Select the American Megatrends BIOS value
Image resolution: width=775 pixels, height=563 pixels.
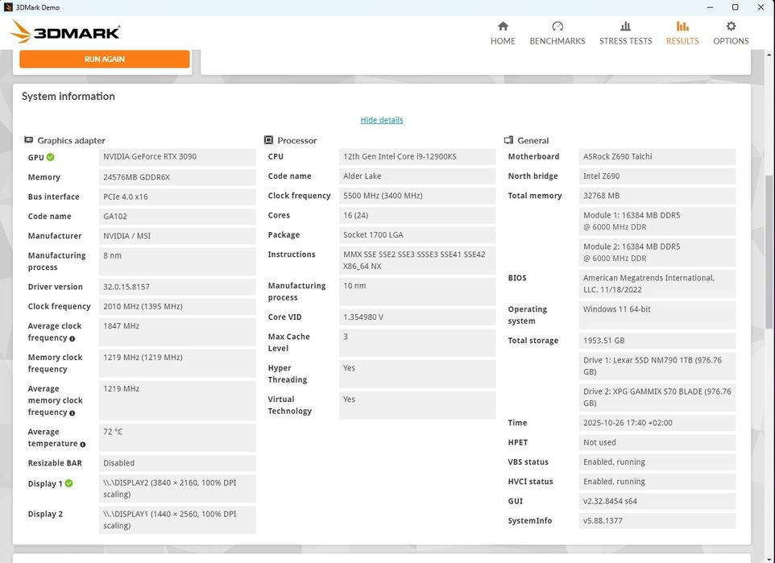tap(657, 284)
